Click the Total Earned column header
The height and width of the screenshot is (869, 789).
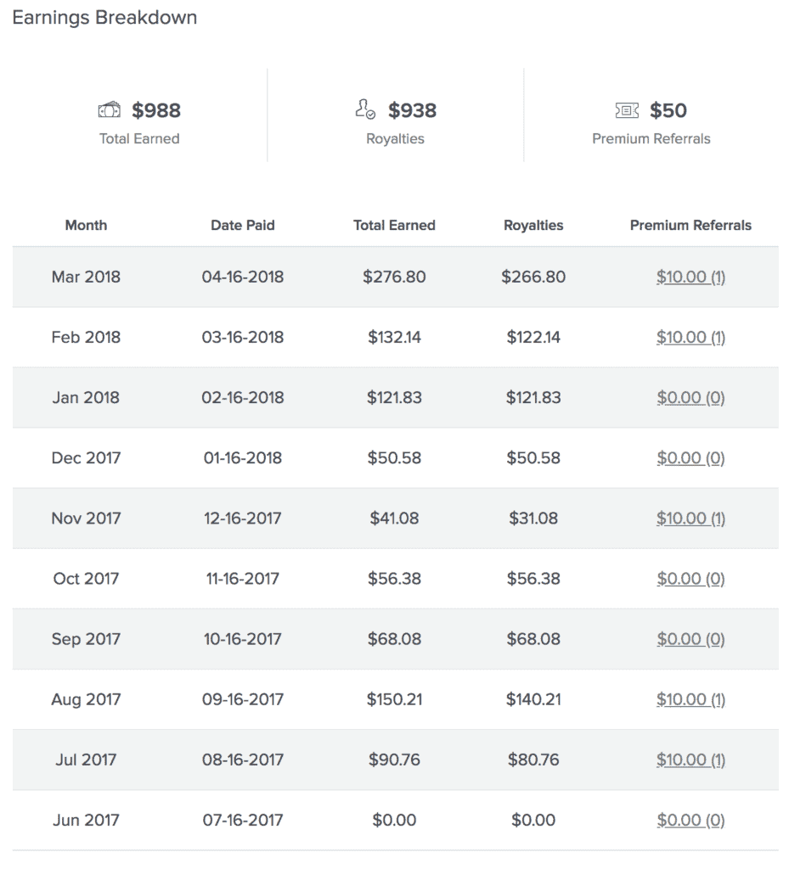[394, 225]
